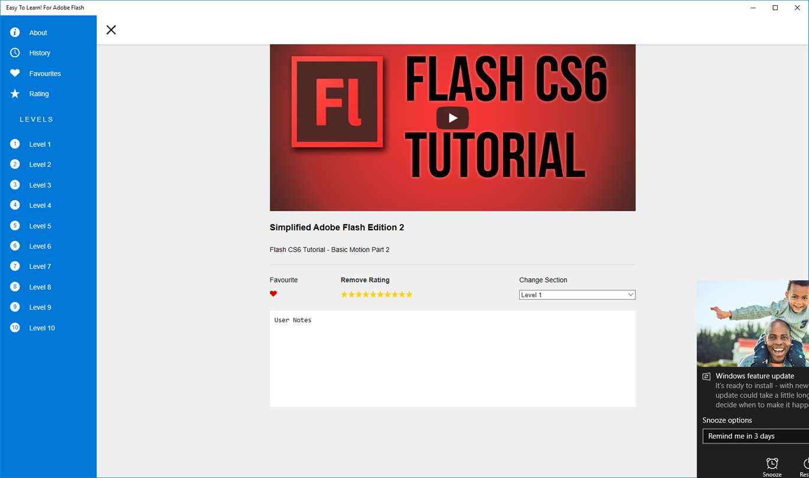The height and width of the screenshot is (478, 809).
Task: Close the video detail with X icon
Action: coord(111,30)
